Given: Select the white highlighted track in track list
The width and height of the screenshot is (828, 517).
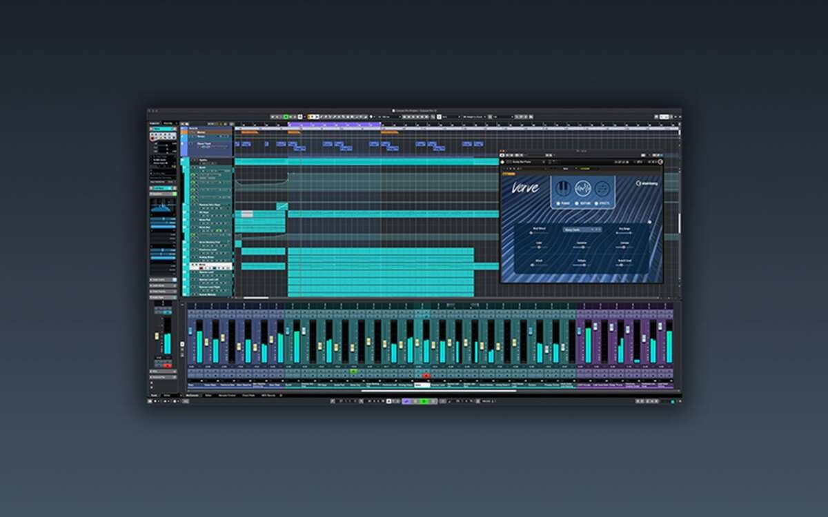Looking at the screenshot, I should (211, 265).
